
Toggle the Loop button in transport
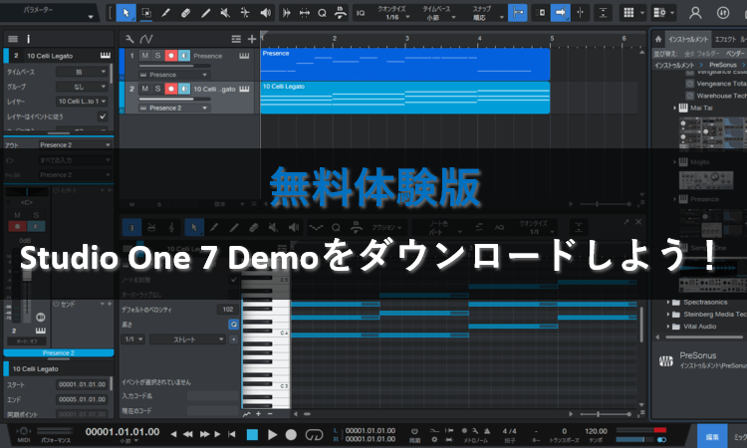coord(314,434)
